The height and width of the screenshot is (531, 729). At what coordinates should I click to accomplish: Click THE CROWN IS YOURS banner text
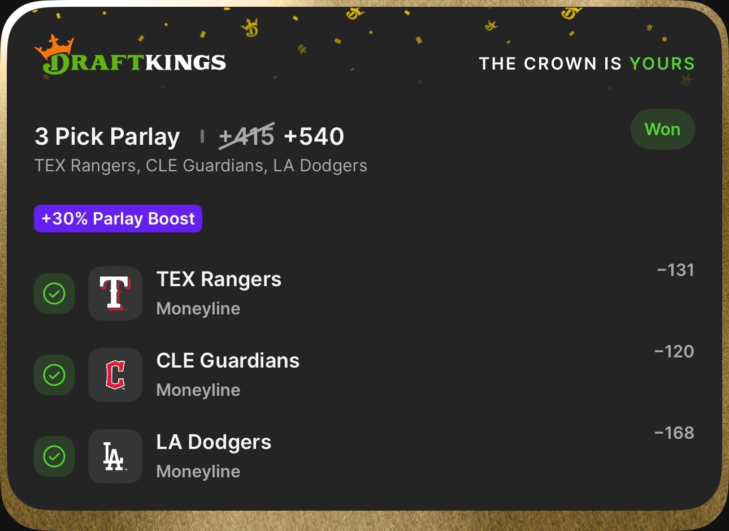pyautogui.click(x=587, y=63)
